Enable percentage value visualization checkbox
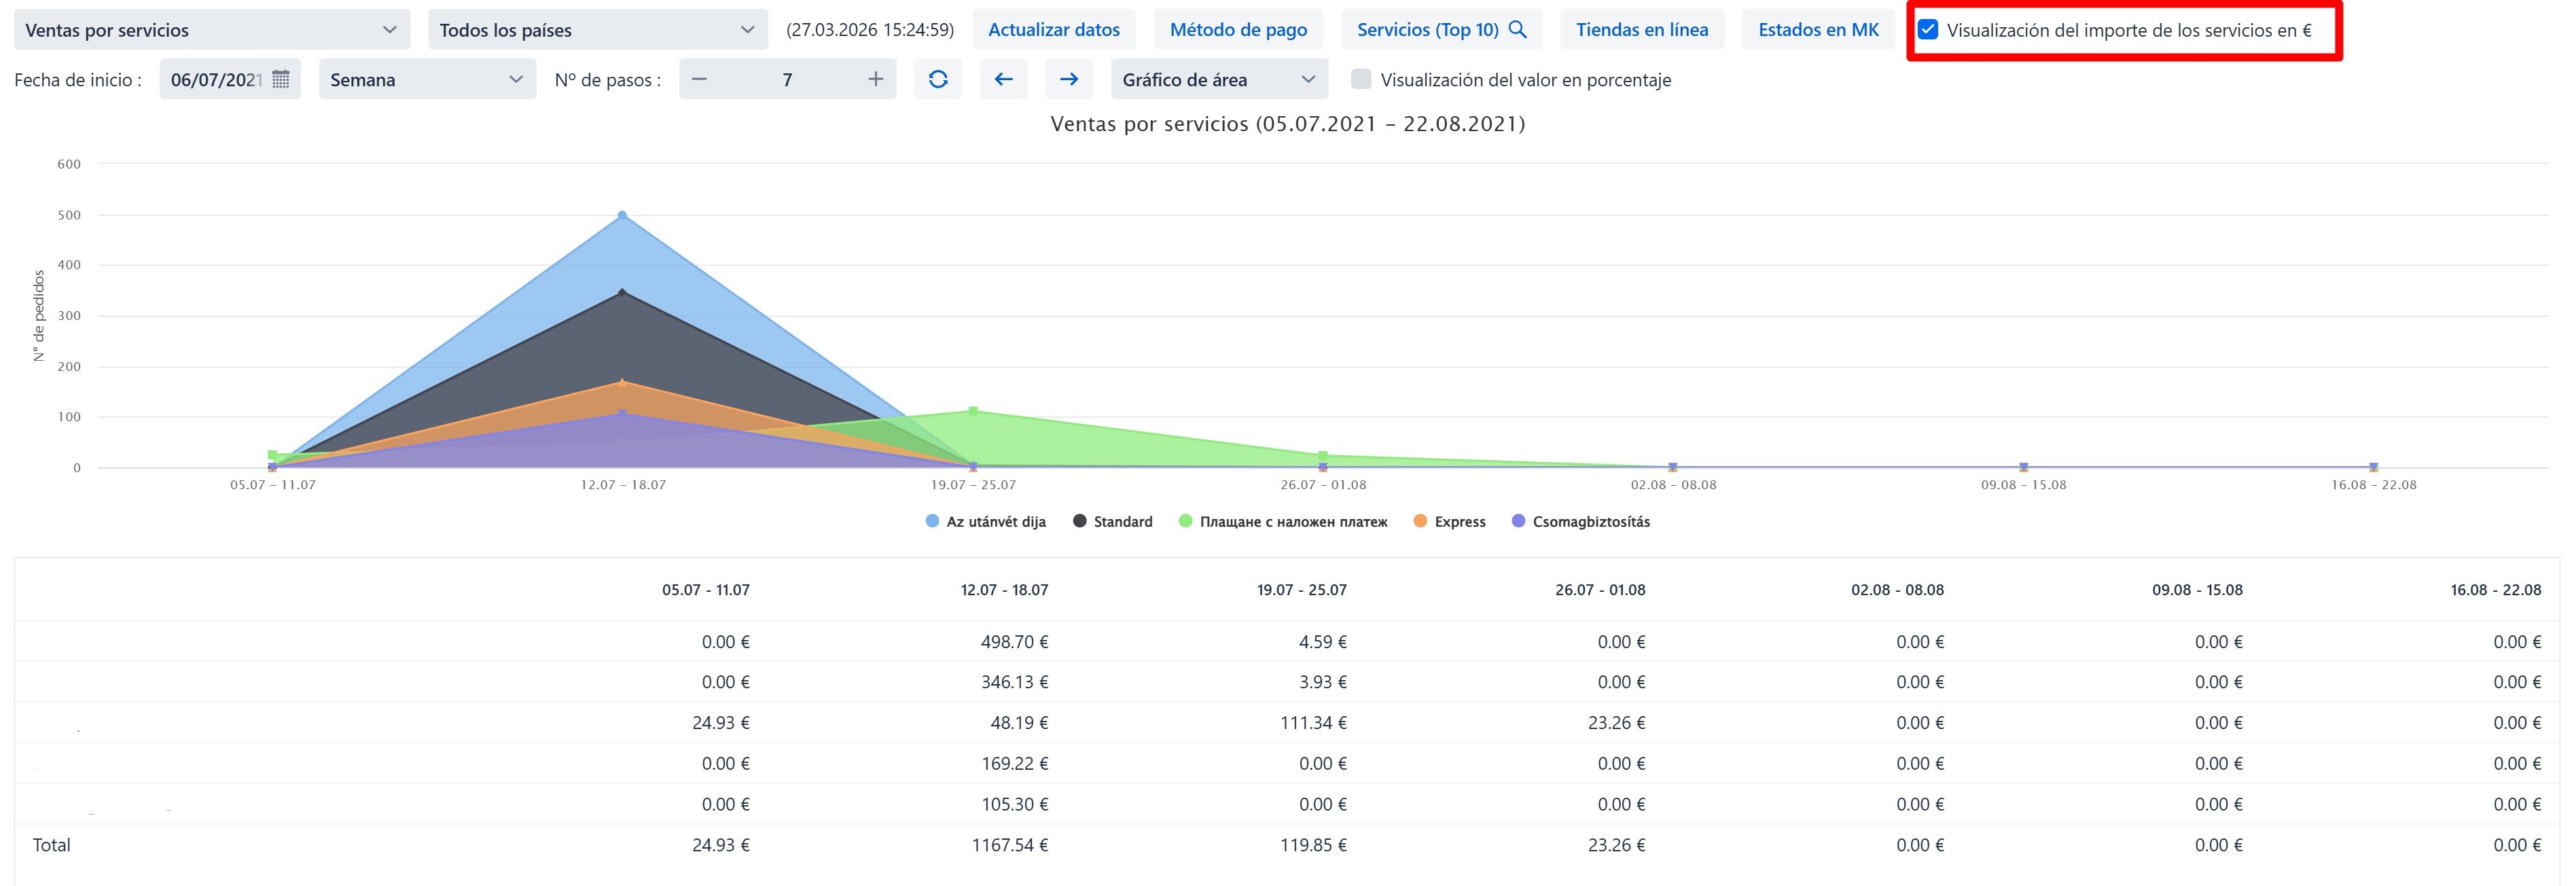 pos(1360,79)
